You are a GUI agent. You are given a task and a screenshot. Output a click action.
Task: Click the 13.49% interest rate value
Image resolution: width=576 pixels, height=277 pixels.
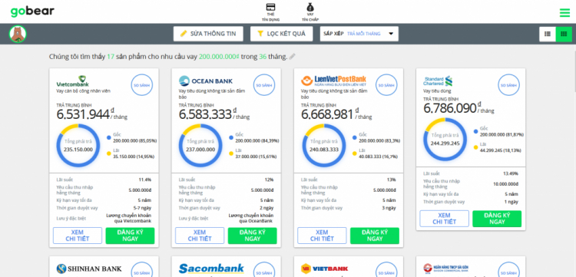coord(511,173)
